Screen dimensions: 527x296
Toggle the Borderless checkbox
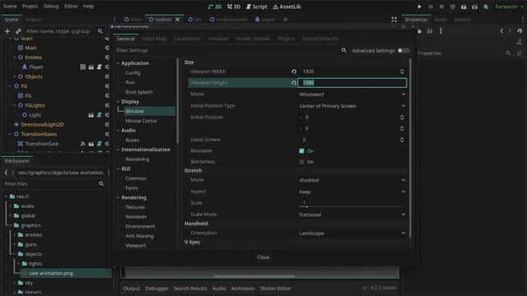(x=301, y=162)
